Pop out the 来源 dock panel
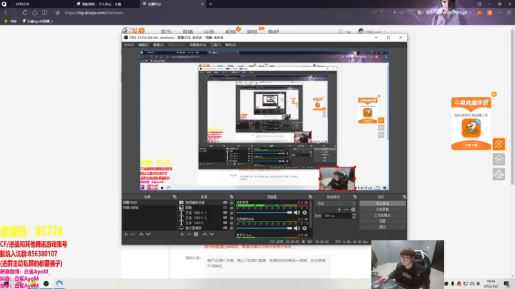 [x=231, y=197]
